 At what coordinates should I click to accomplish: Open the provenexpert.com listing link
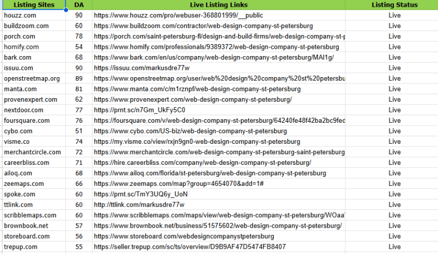point(193,100)
